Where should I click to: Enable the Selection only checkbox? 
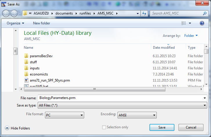click(104, 127)
